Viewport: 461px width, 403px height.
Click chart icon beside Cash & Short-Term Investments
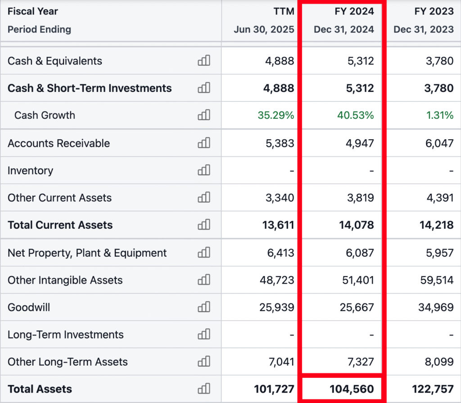pyautogui.click(x=204, y=88)
